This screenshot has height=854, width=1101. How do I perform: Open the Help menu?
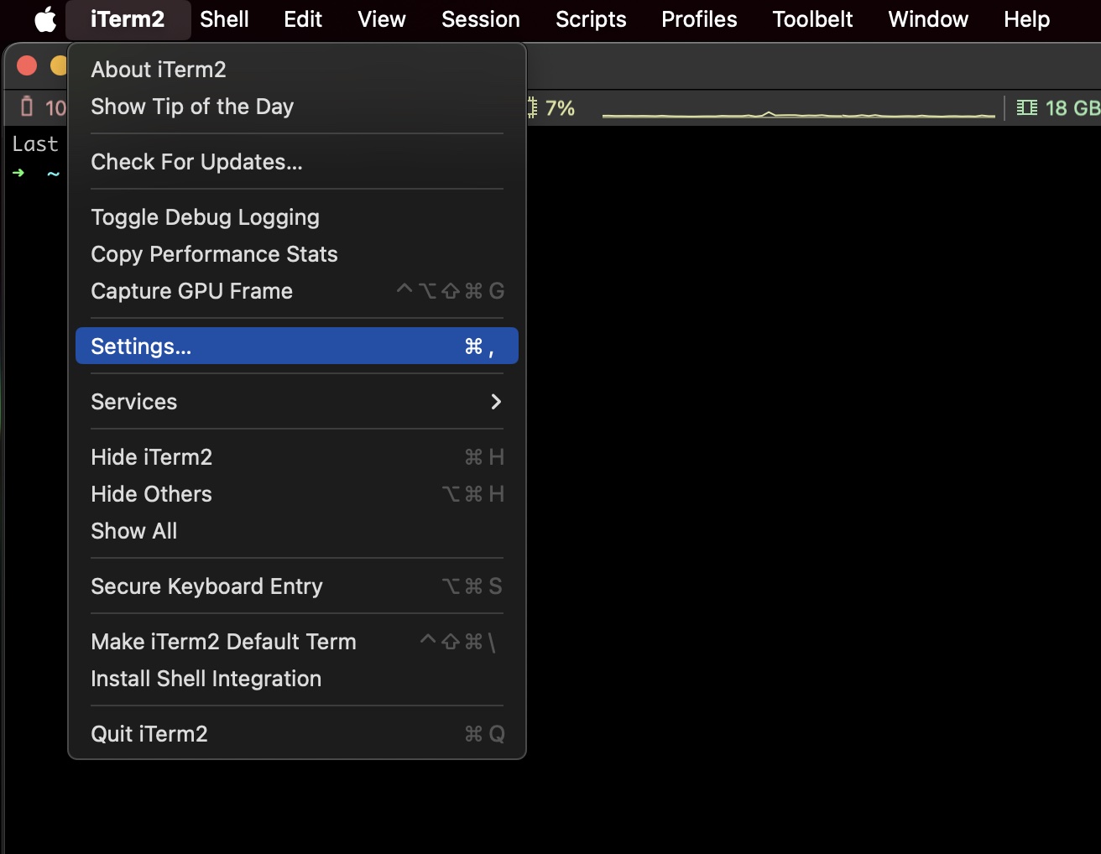[x=1026, y=18]
